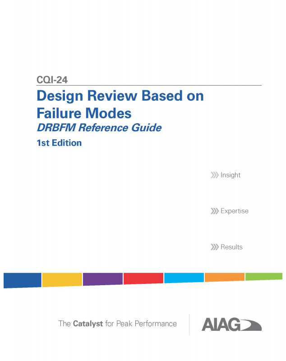286x361 pixels.
Task: Click the orange color block
Action: coord(225,277)
